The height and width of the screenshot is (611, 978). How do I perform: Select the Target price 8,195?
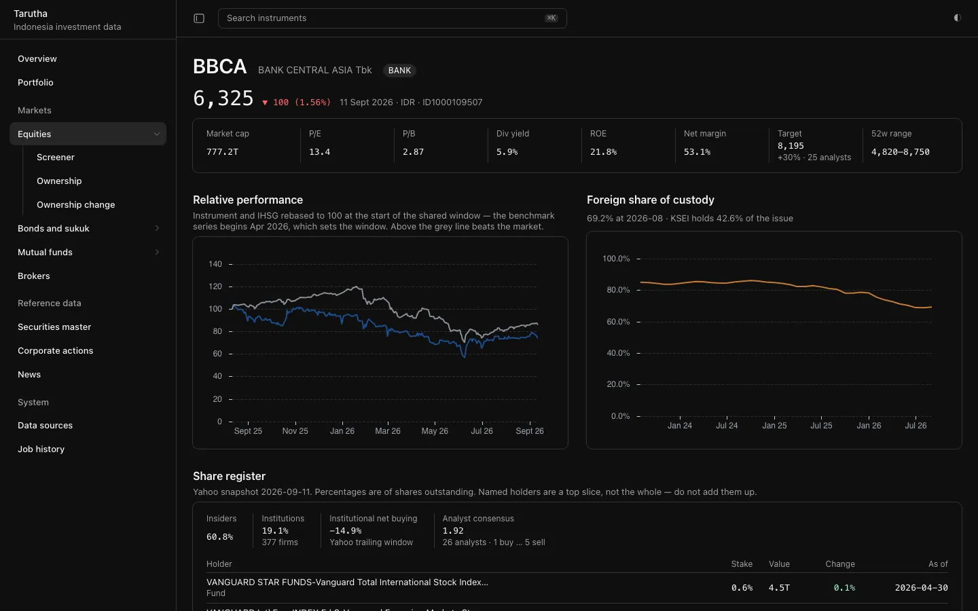tap(791, 146)
